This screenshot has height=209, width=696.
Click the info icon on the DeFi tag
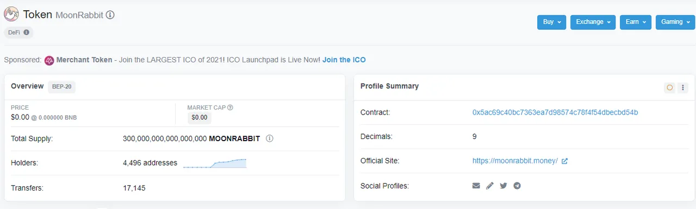pyautogui.click(x=27, y=33)
